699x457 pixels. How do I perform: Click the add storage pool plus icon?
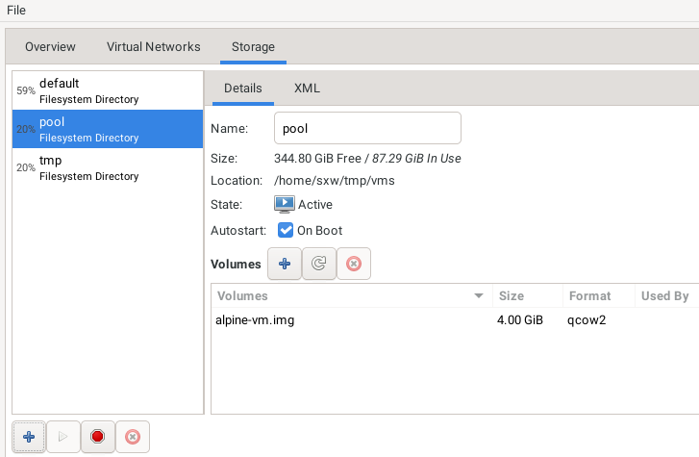[29, 437]
